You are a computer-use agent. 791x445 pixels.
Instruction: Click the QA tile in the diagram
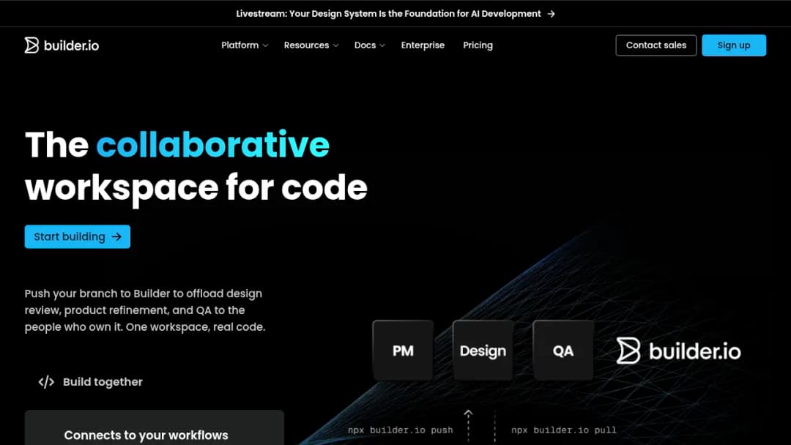(563, 351)
